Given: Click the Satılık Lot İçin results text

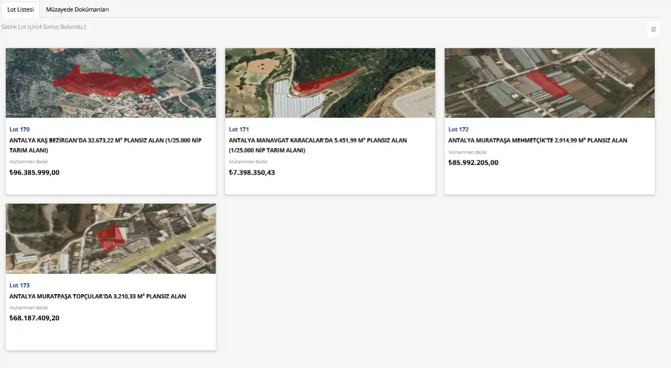Looking at the screenshot, I should [x=44, y=26].
